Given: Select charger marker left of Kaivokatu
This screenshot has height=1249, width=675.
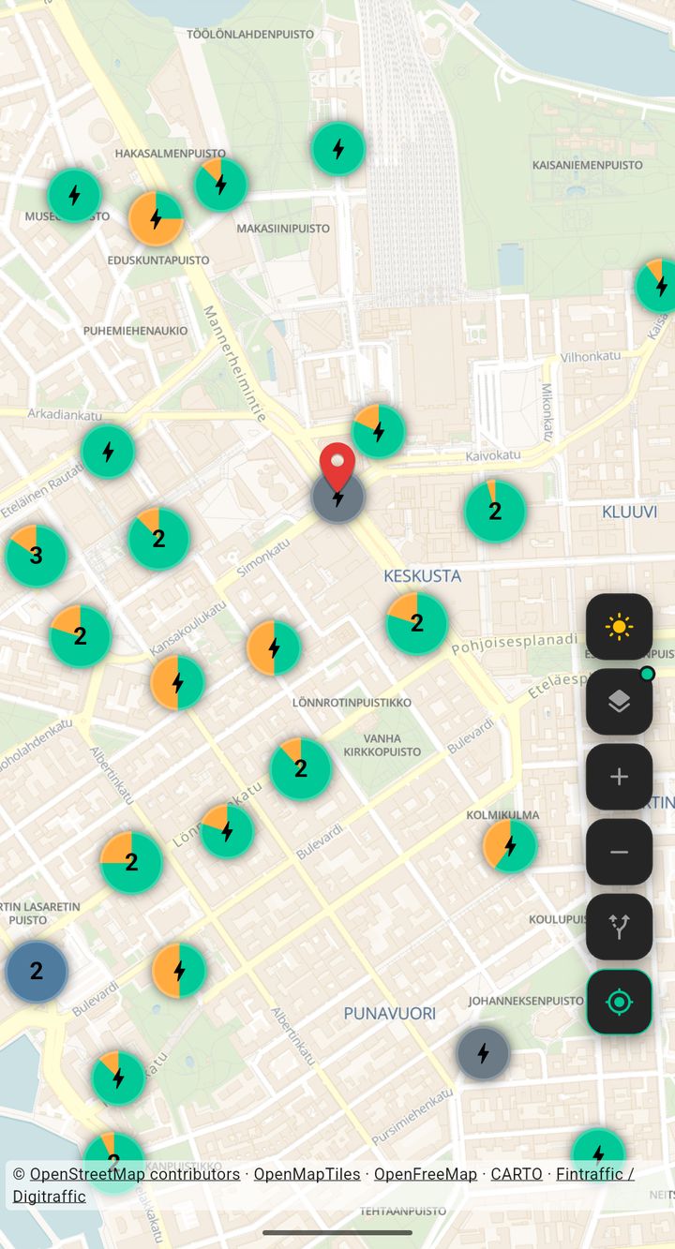Looking at the screenshot, I should (379, 431).
